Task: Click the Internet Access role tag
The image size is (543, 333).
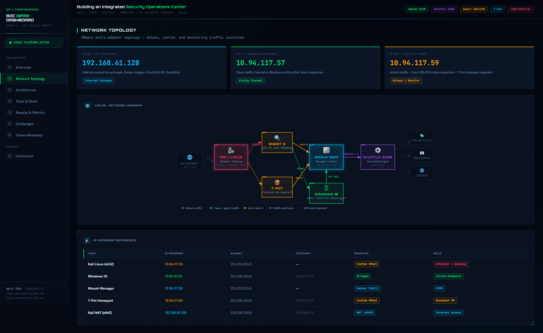Action: point(449,313)
